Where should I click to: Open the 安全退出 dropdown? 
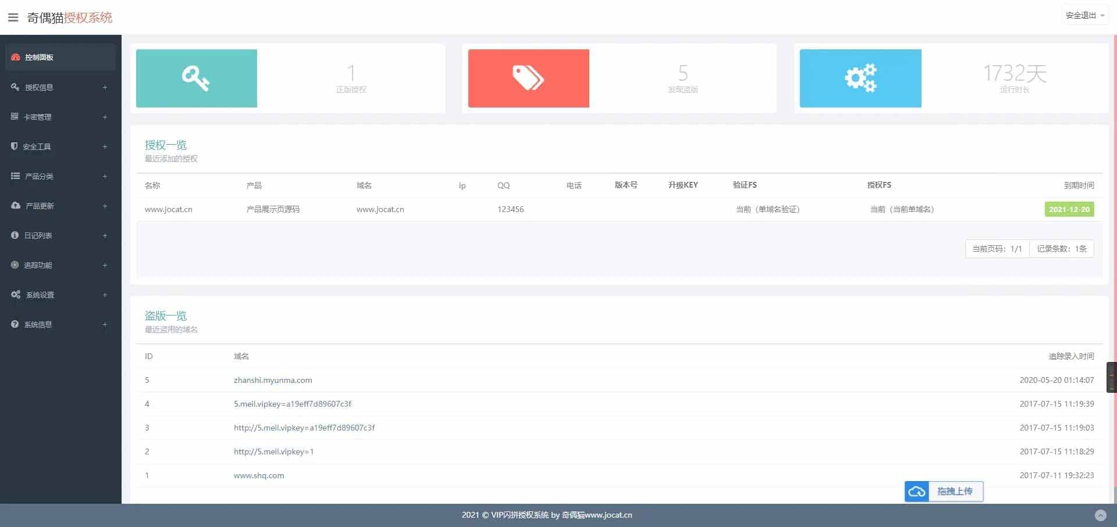coord(1084,16)
